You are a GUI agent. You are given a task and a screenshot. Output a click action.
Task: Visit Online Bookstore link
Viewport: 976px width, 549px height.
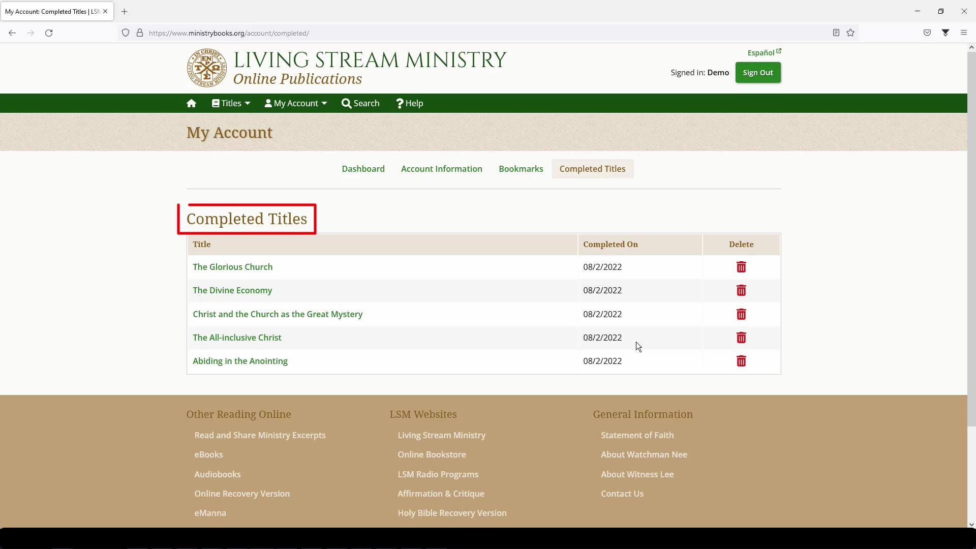(x=432, y=454)
